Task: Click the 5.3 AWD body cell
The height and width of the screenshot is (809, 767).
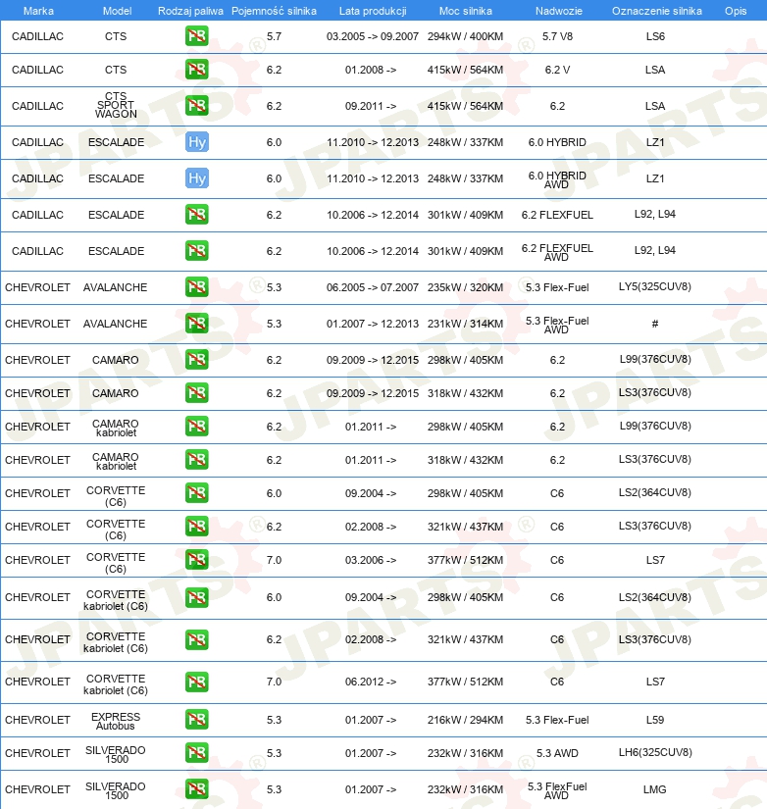Action: point(557,753)
